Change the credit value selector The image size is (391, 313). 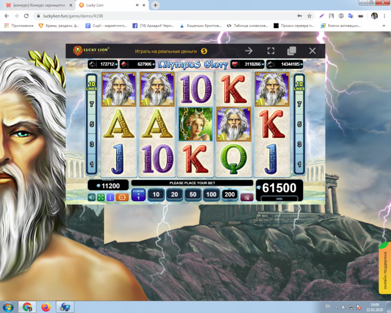click(x=139, y=196)
